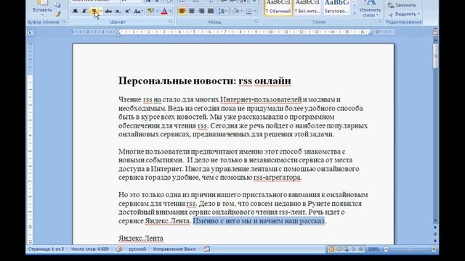The height and width of the screenshot is (261, 465).
Task: Open highlight color dropdown arrow
Action: (x=157, y=12)
